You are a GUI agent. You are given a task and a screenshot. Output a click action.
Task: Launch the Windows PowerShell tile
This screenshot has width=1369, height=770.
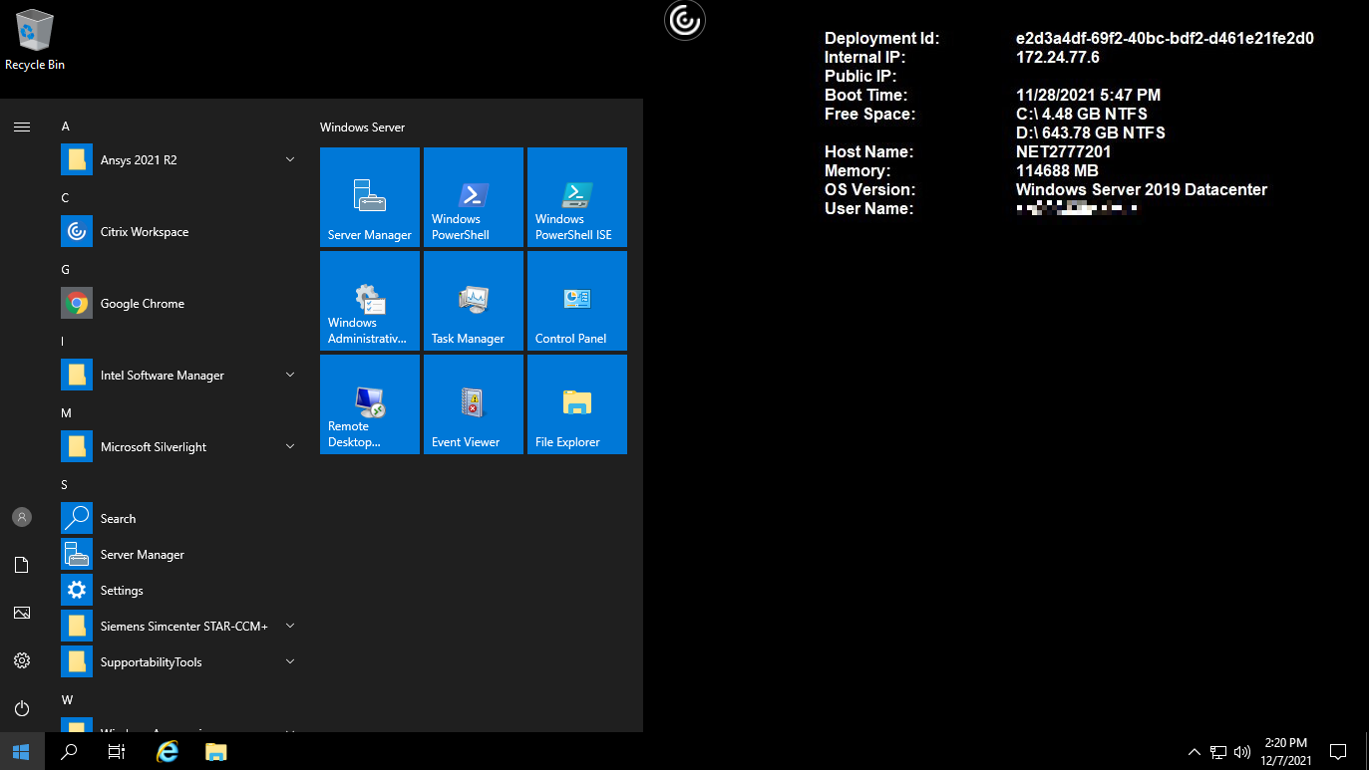pos(474,197)
